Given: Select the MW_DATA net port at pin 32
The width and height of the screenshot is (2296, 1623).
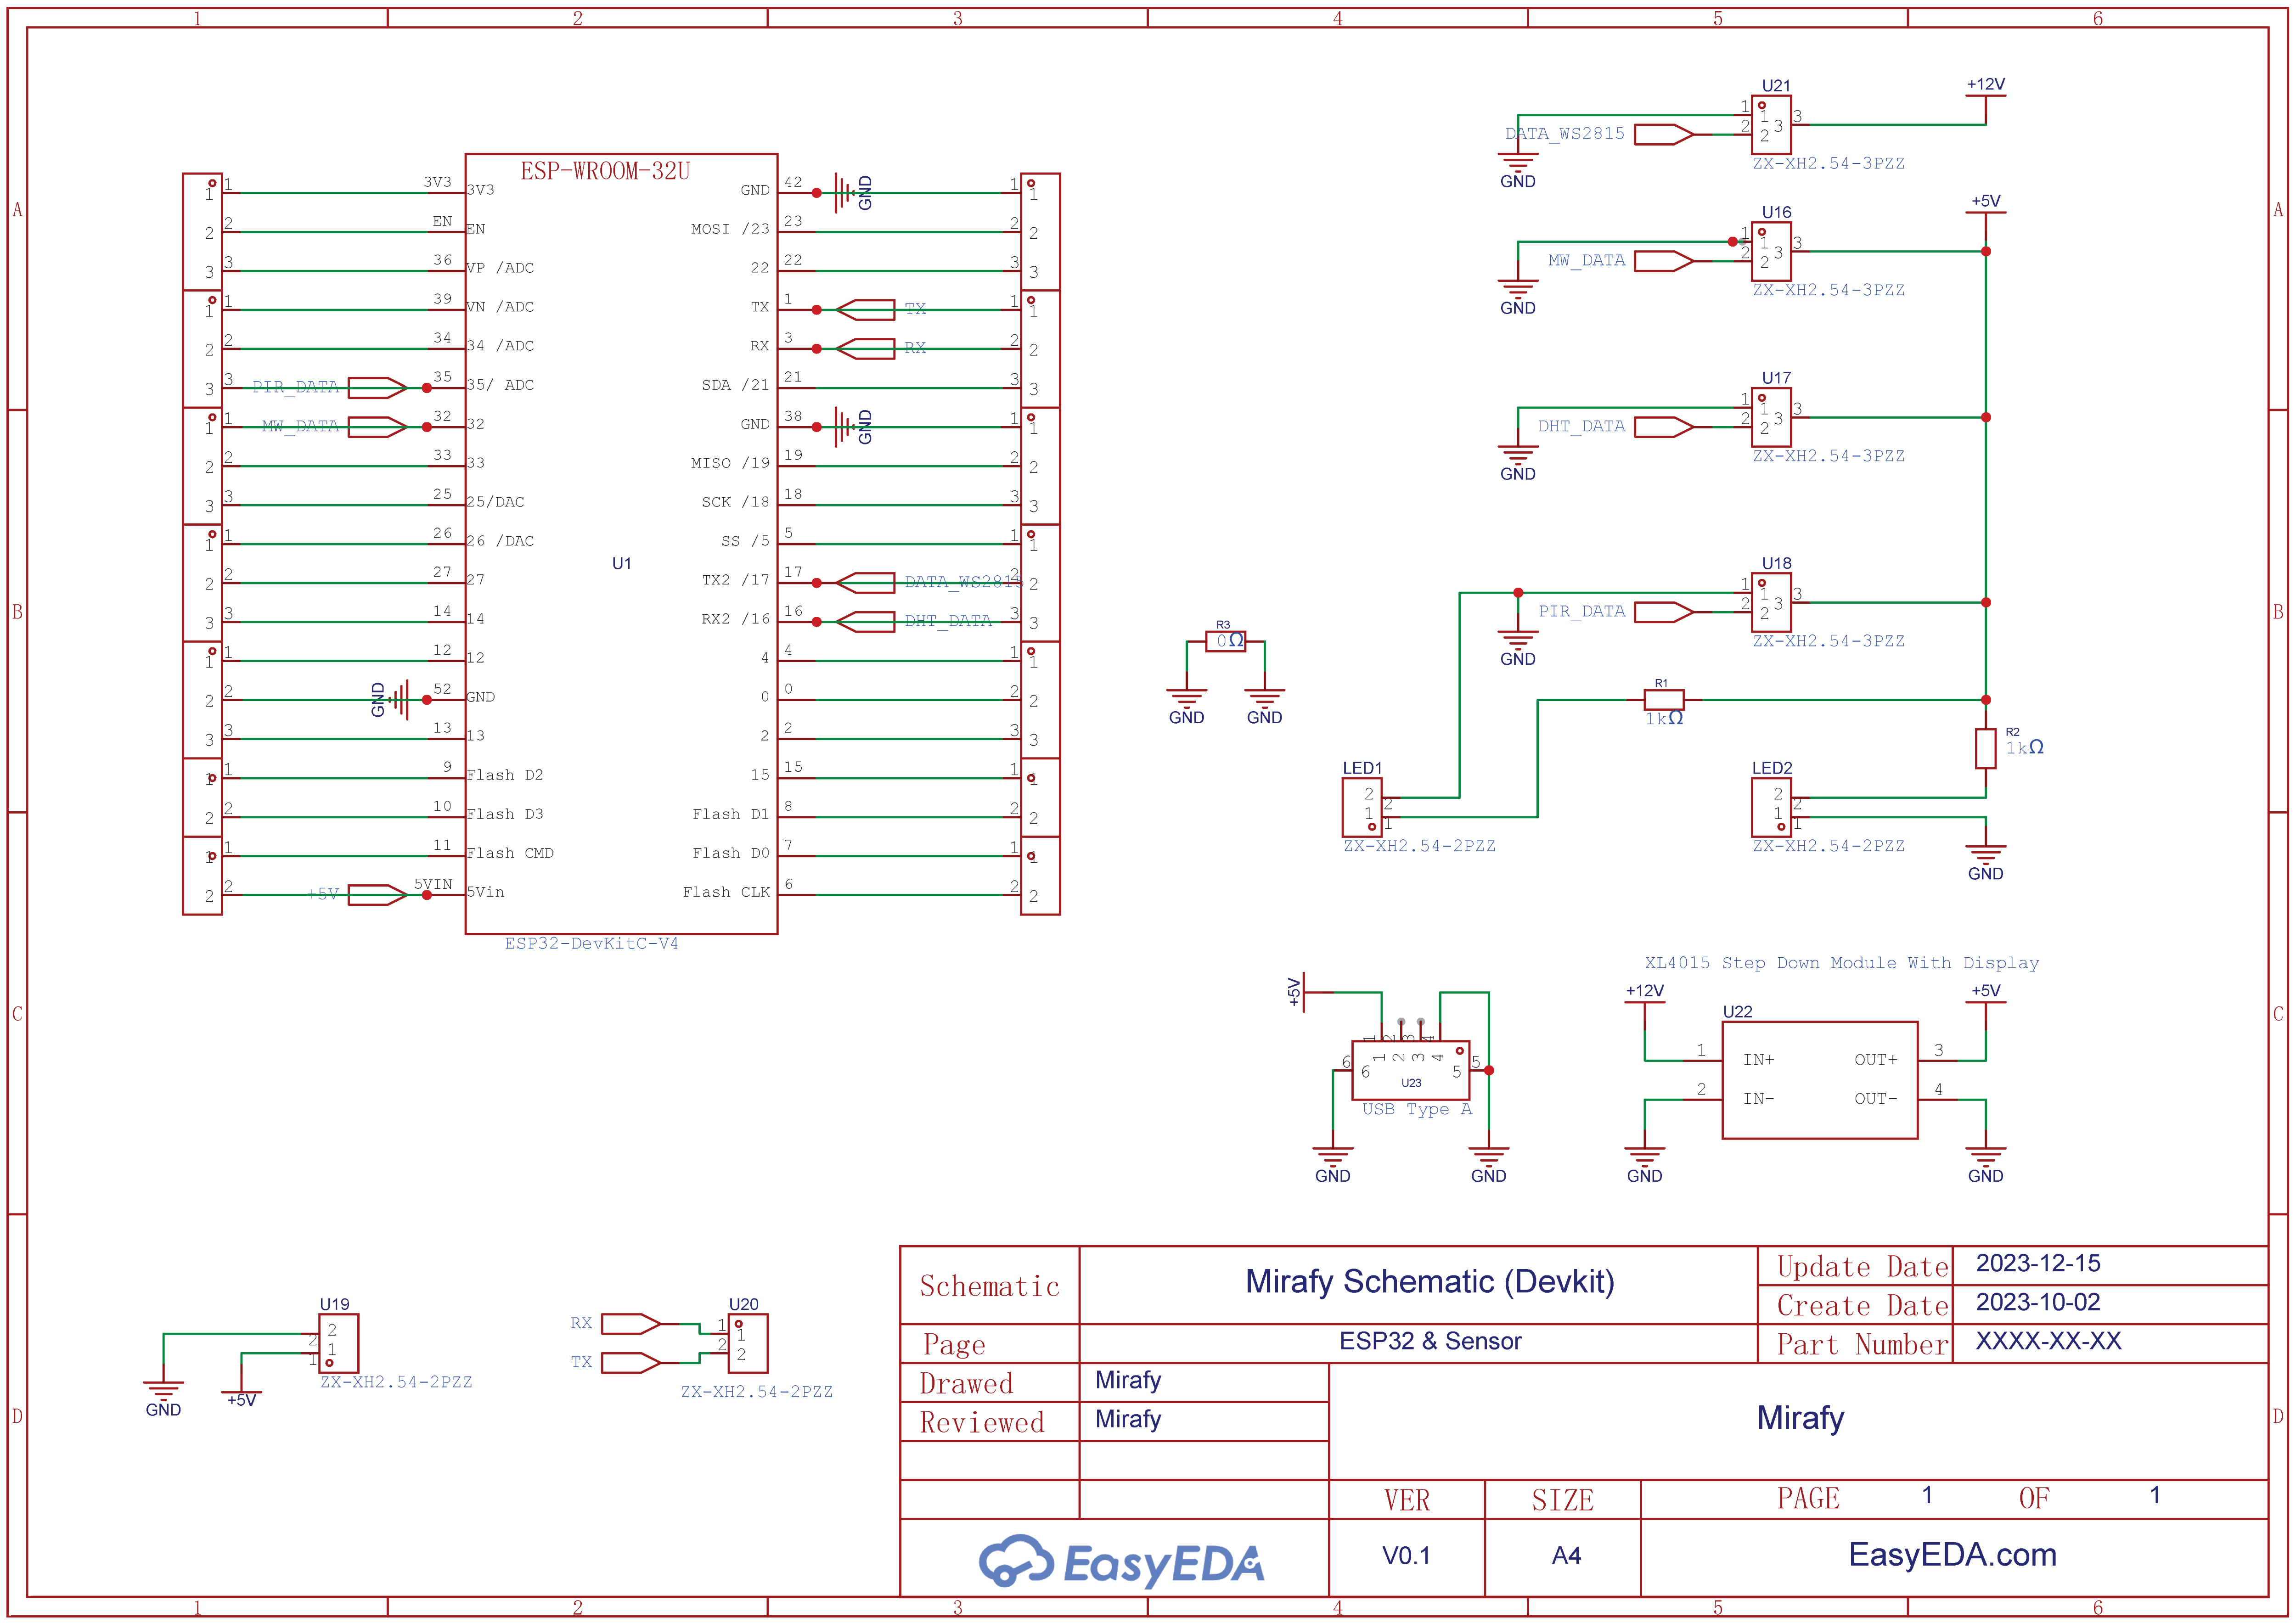Looking at the screenshot, I should (x=377, y=426).
